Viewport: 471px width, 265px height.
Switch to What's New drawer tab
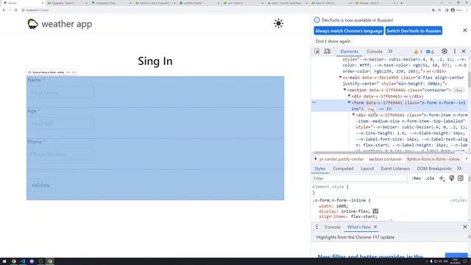click(x=359, y=227)
